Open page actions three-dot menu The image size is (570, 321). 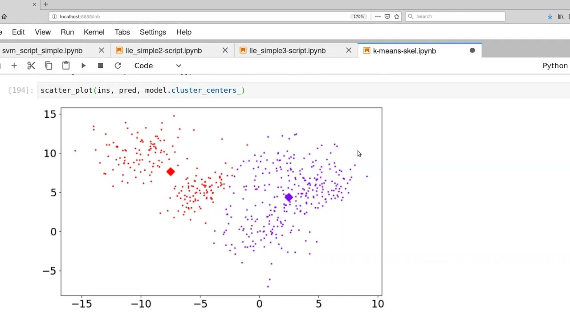[x=378, y=16]
